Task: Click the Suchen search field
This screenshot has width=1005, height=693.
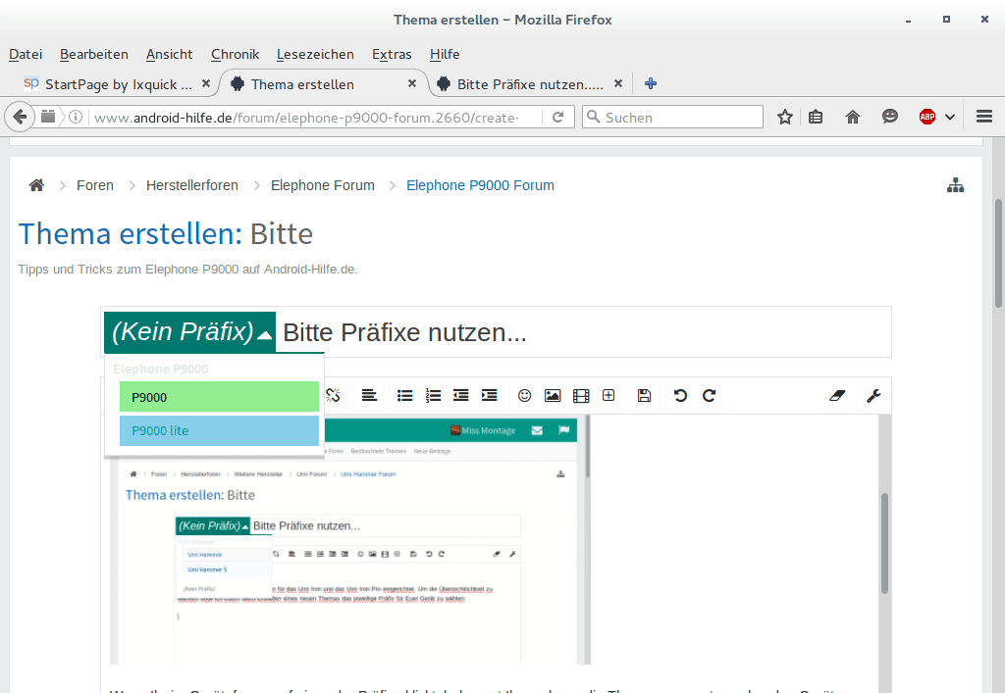Action: 672,117
